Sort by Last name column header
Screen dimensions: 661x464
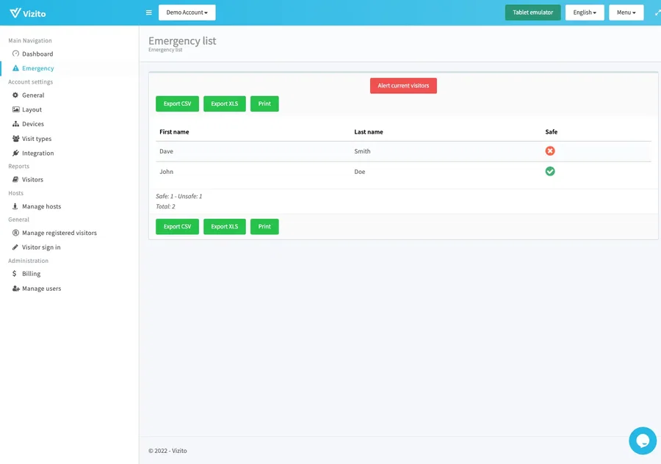coord(369,132)
